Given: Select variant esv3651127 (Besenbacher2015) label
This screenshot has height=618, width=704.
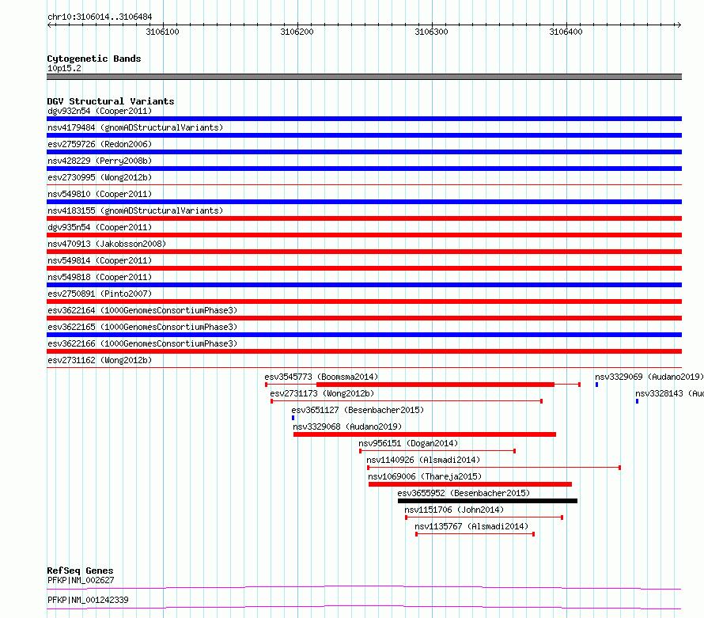Looking at the screenshot, I should pos(358,410).
